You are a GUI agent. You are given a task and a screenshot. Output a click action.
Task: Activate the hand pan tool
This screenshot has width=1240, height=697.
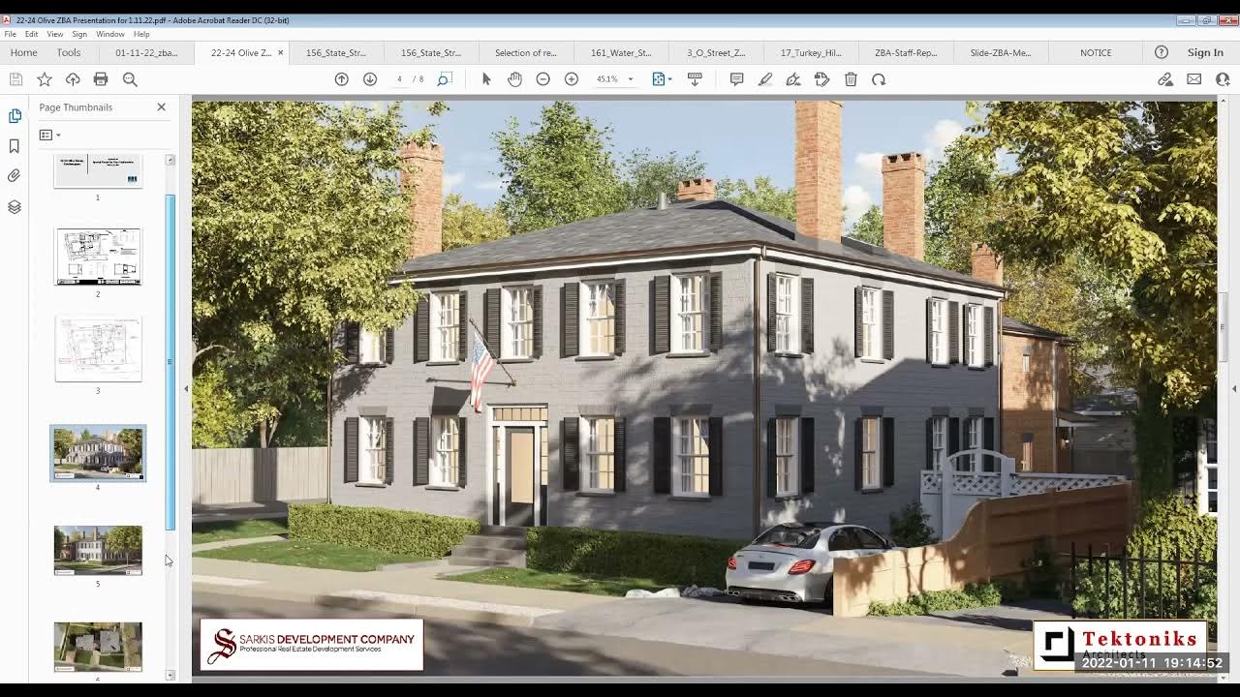pyautogui.click(x=514, y=79)
